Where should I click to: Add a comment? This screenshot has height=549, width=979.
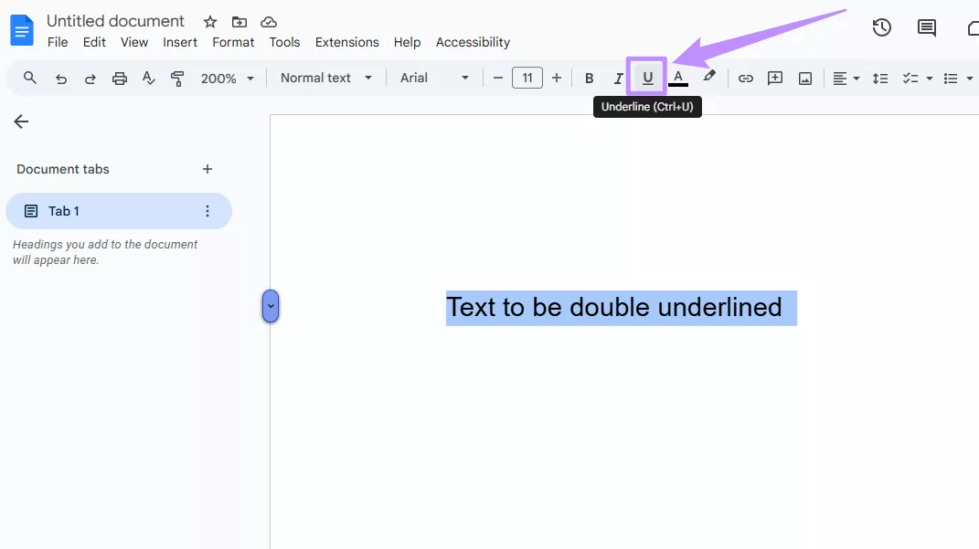click(774, 78)
